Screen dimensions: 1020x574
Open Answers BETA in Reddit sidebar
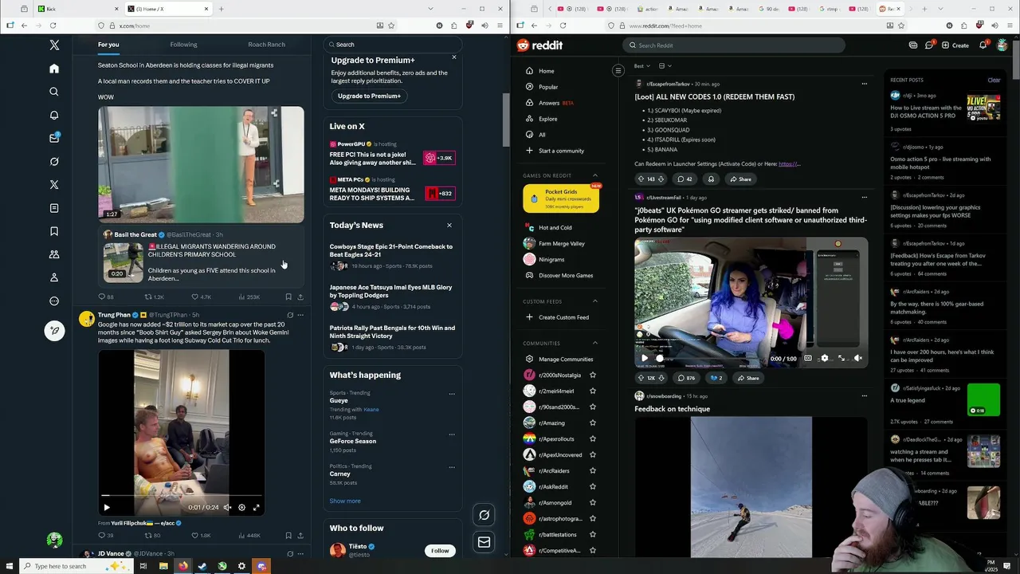[x=555, y=103]
